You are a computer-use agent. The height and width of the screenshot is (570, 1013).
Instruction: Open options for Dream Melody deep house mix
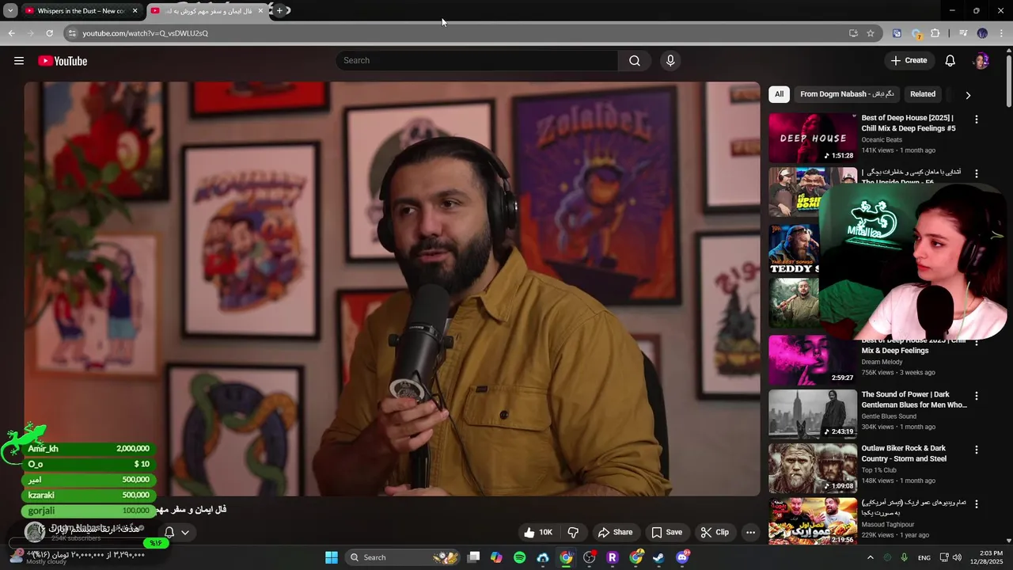976,341
